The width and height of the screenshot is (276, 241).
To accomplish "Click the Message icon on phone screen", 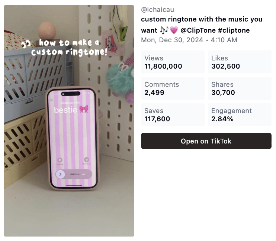I will (60, 160).
